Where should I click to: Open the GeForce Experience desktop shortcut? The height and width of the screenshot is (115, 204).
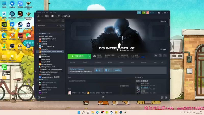coord(4,27)
